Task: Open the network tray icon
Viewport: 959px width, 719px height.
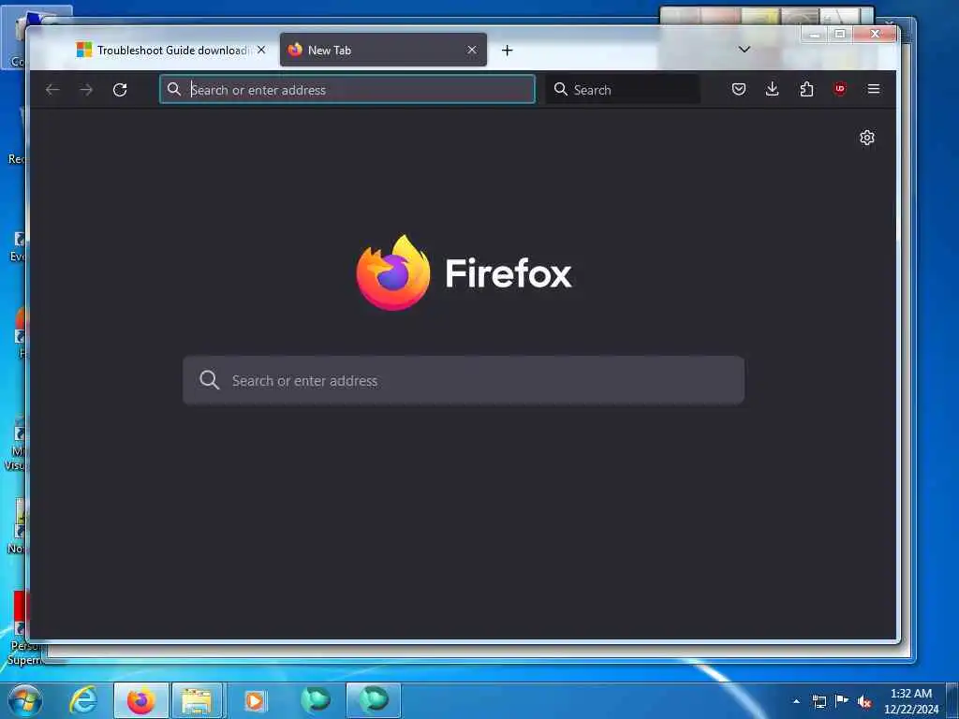Action: (x=819, y=701)
